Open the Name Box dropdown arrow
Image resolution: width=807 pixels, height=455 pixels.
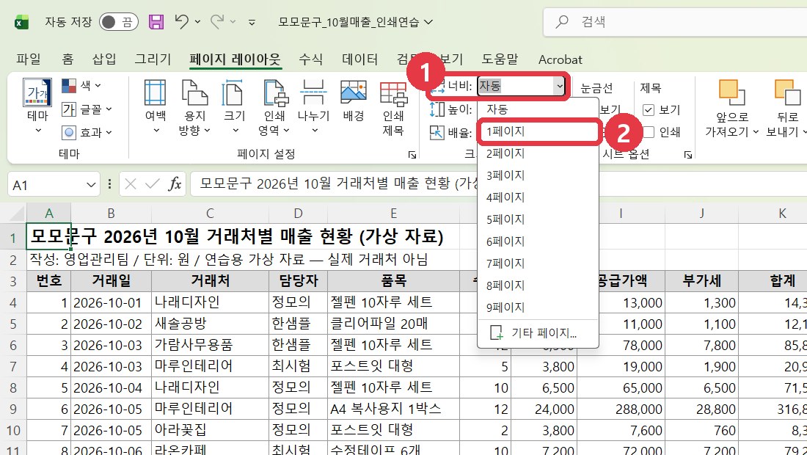pyautogui.click(x=91, y=184)
